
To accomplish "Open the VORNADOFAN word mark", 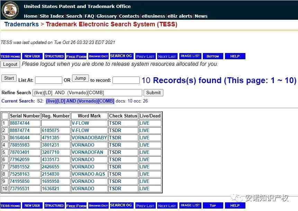I will [87, 152].
